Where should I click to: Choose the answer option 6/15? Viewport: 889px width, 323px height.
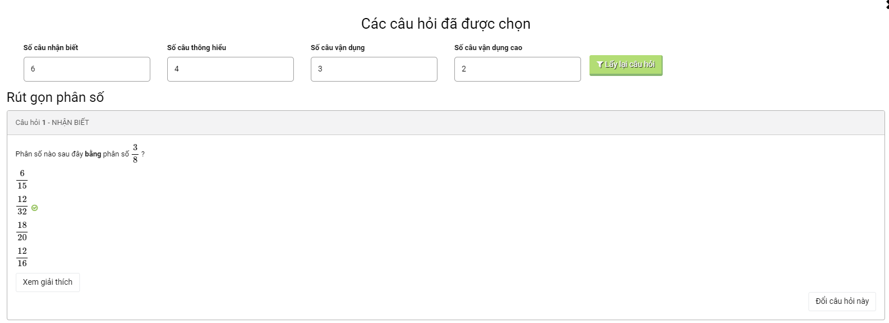point(22,180)
